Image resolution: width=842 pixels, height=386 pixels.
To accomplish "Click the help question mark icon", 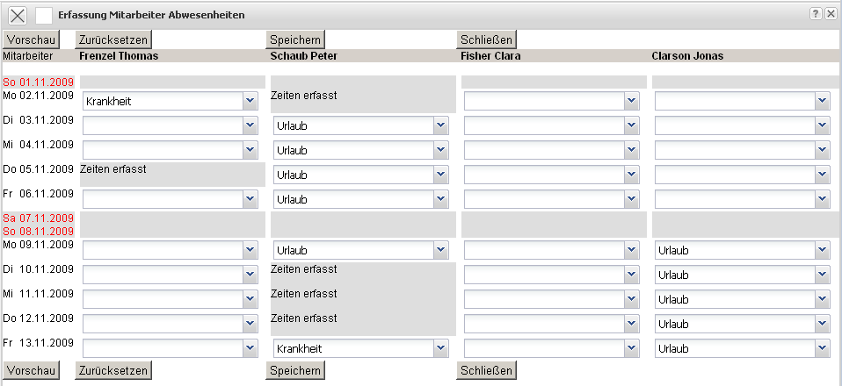I will [x=816, y=14].
